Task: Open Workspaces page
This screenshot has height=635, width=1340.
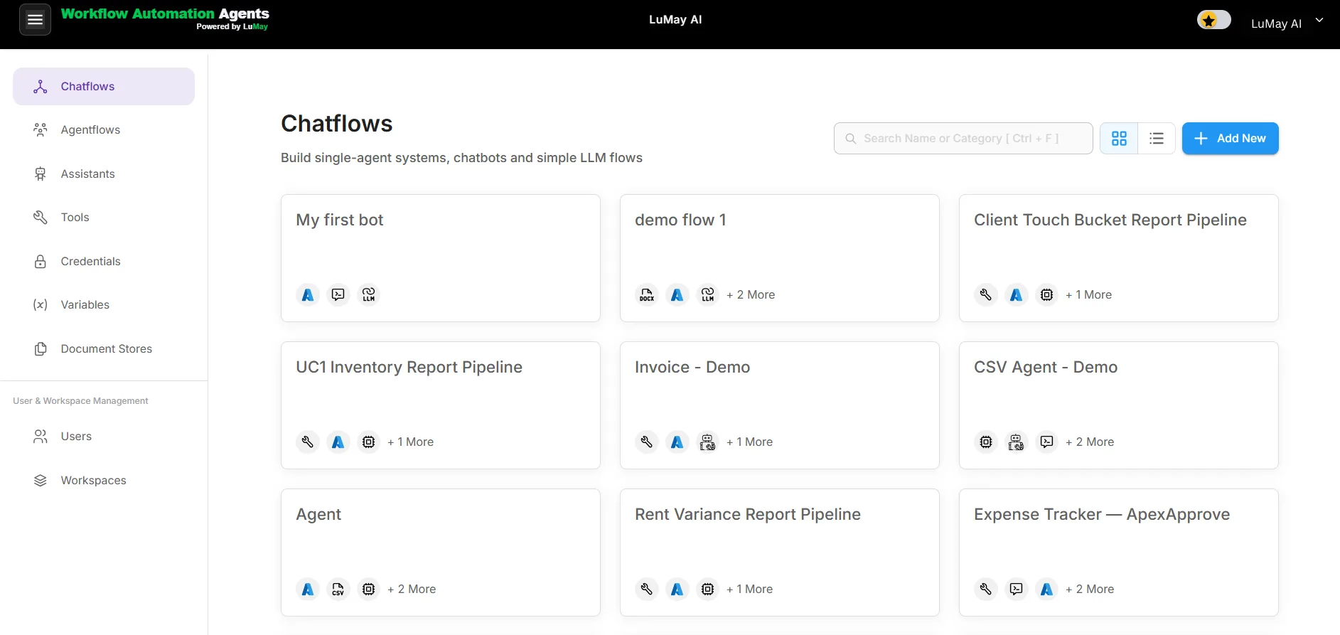Action: tap(104, 480)
